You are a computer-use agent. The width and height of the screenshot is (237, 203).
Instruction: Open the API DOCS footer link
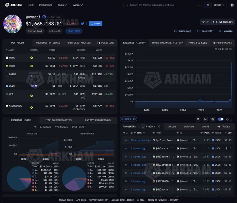pyautogui.click(x=81, y=200)
